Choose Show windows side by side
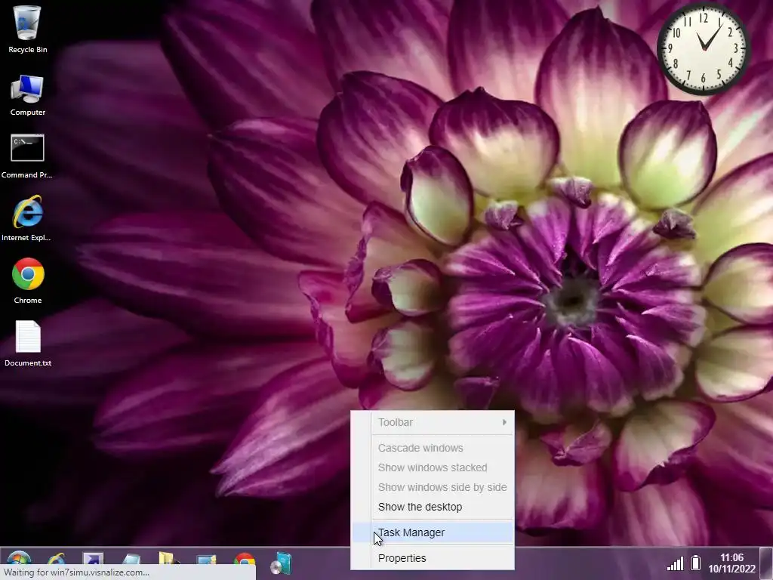Screen dimensions: 773x580 [433, 487]
